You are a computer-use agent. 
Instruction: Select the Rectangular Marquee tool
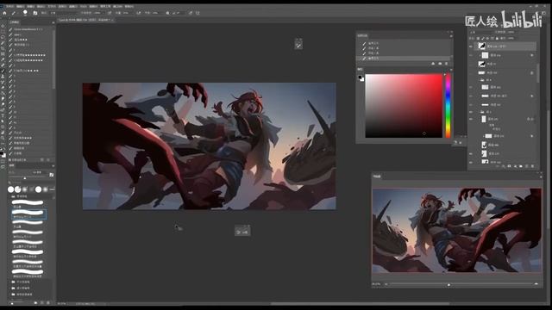(x=3, y=32)
